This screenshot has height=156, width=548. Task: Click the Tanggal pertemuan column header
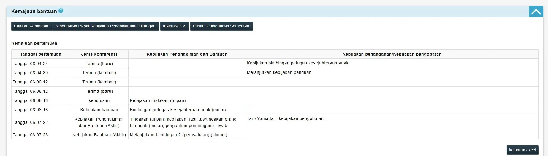(41, 54)
